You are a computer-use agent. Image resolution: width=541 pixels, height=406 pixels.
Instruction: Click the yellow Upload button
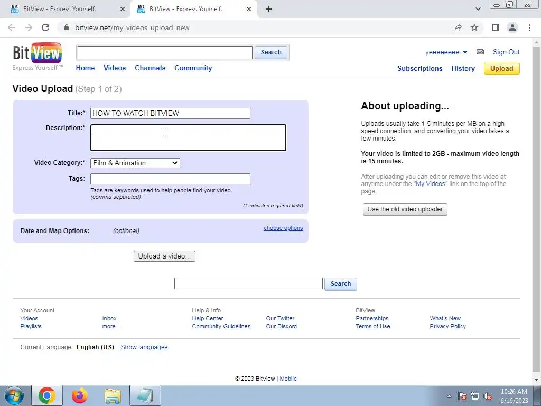click(x=502, y=68)
